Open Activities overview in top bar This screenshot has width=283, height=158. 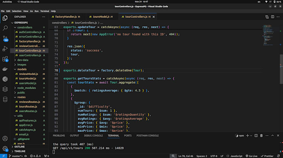pos(7,2)
